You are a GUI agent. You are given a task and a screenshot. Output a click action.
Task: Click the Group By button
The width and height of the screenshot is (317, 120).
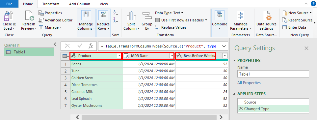pos(147,21)
